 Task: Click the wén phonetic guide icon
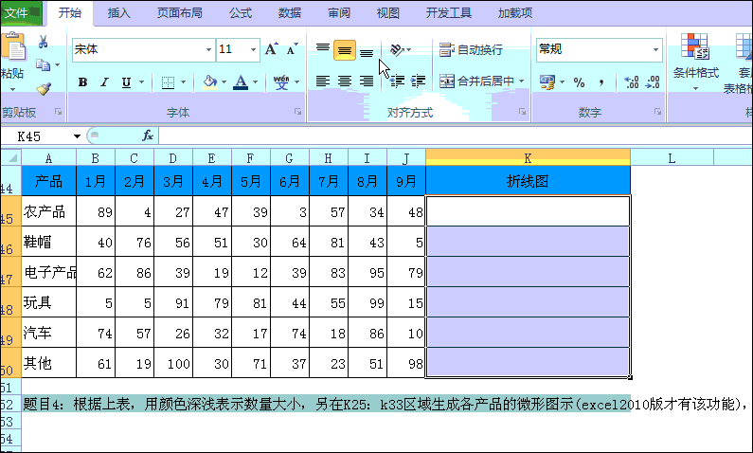pos(281,82)
